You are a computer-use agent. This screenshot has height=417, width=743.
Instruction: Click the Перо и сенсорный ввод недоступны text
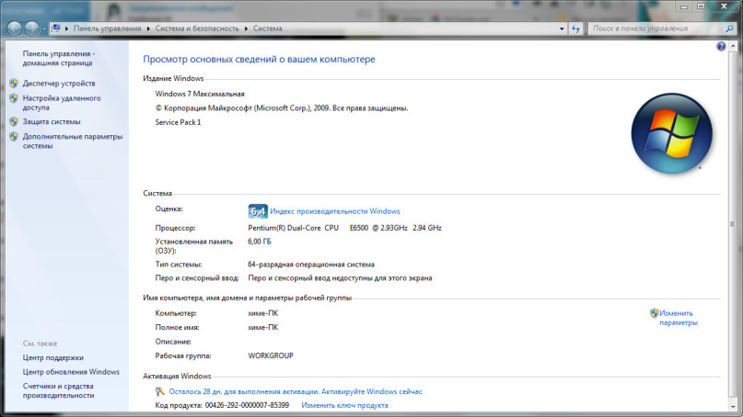340,278
